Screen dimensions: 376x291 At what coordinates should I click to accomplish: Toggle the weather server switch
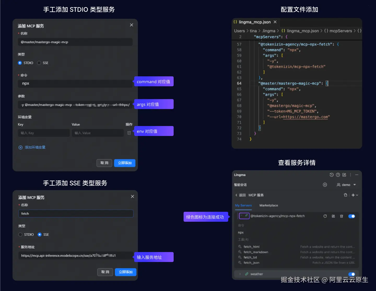[x=351, y=274]
